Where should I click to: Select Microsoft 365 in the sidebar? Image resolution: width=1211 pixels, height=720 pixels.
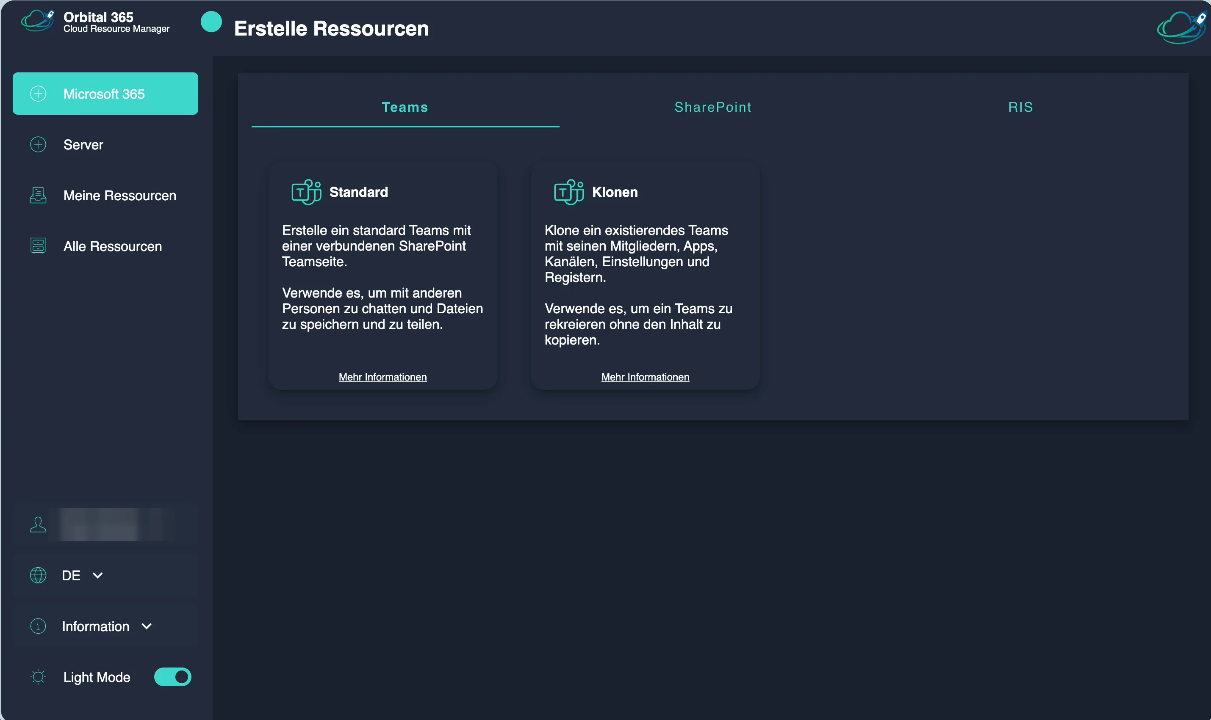[x=105, y=94]
